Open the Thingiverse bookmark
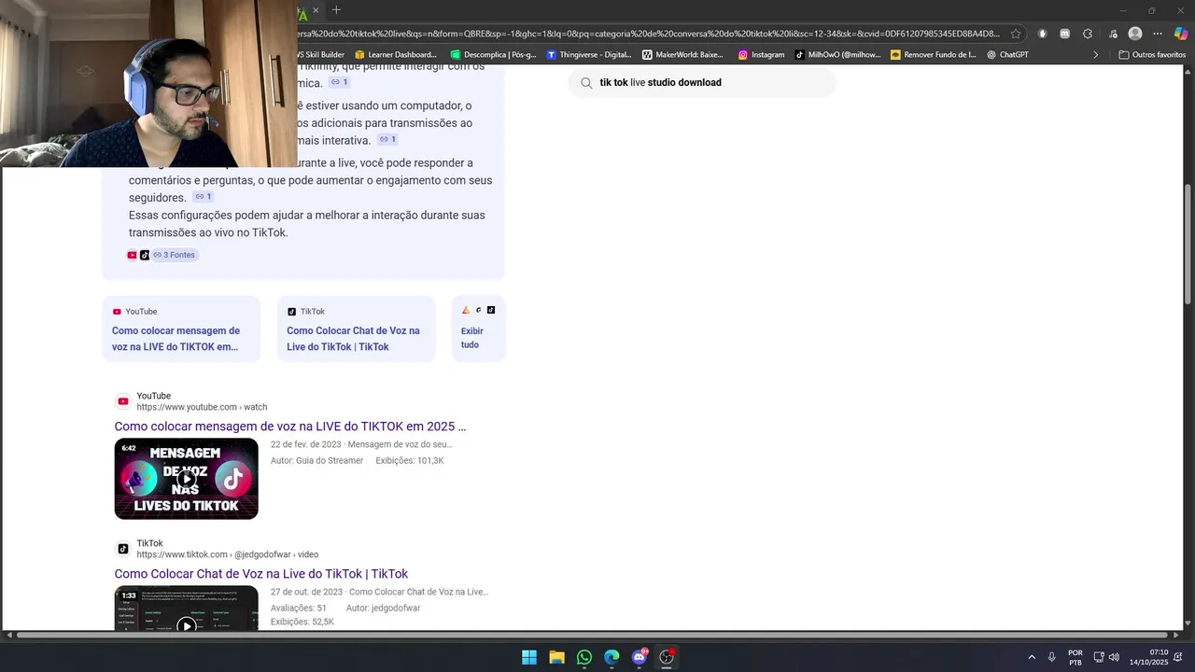 [x=589, y=54]
